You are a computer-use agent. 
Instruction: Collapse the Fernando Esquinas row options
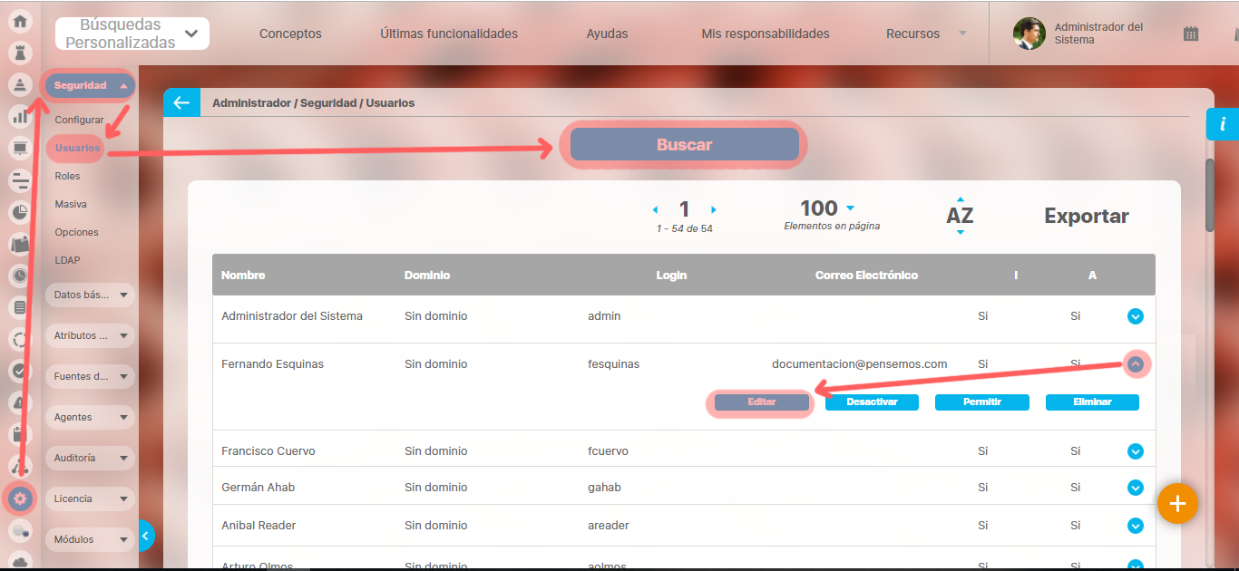pyautogui.click(x=1135, y=364)
